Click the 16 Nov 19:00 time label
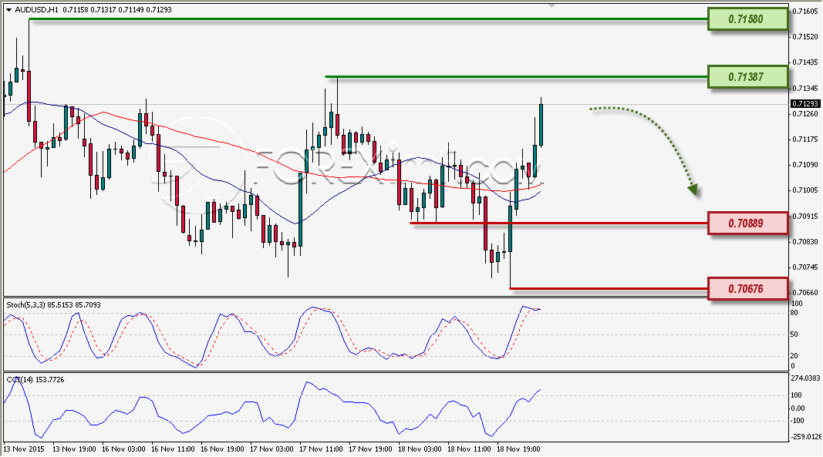823x457 pixels. (223, 449)
